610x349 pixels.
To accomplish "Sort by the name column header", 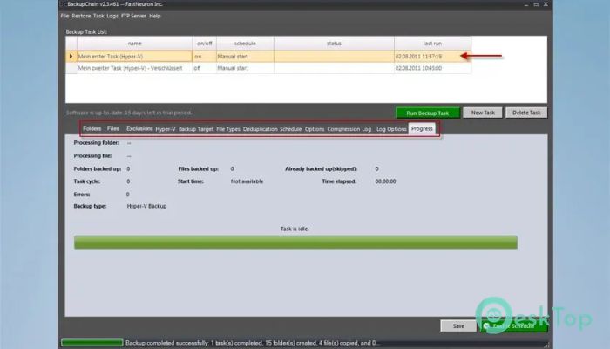I will tap(134, 44).
